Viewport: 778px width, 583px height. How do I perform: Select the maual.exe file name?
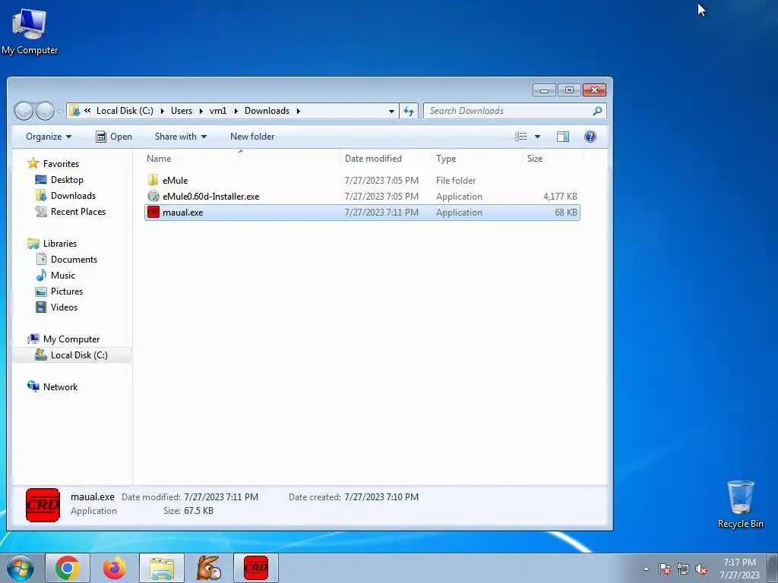pyautogui.click(x=182, y=213)
